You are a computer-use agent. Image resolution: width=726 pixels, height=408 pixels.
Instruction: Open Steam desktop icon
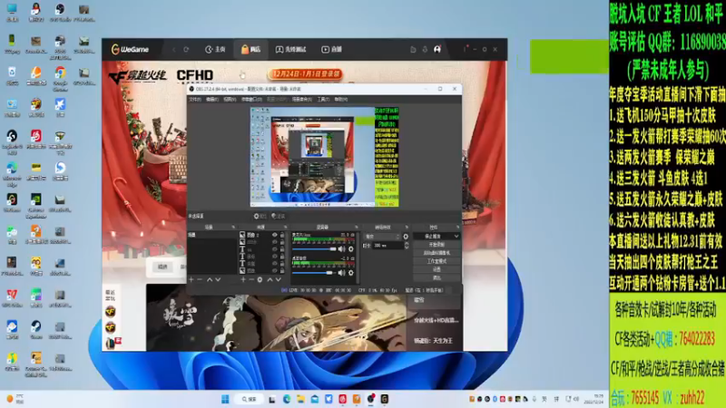(x=35, y=329)
